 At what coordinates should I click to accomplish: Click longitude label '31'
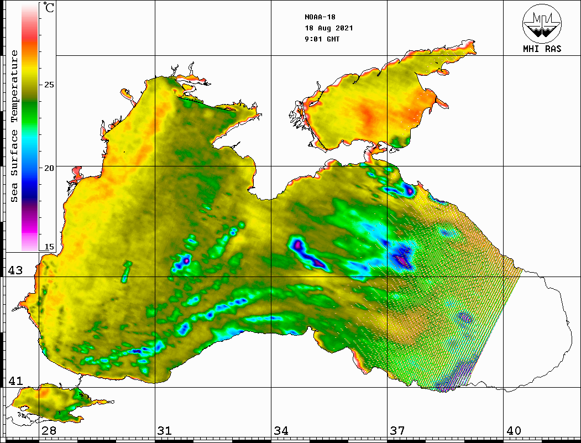pos(165,430)
